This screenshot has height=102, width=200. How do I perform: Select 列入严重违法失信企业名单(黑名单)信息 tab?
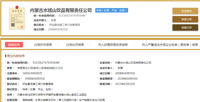pos(170,45)
